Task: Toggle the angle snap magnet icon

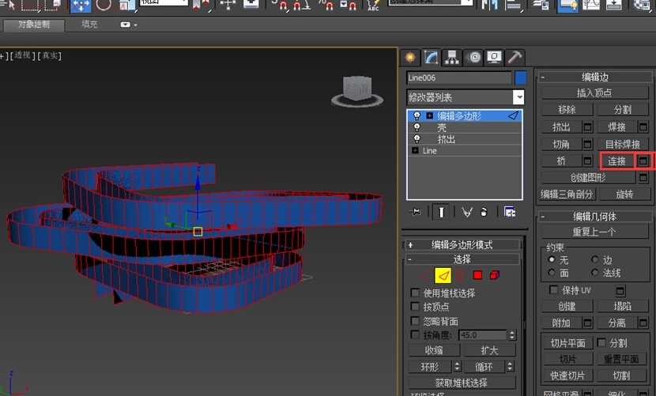Action: coord(301,5)
